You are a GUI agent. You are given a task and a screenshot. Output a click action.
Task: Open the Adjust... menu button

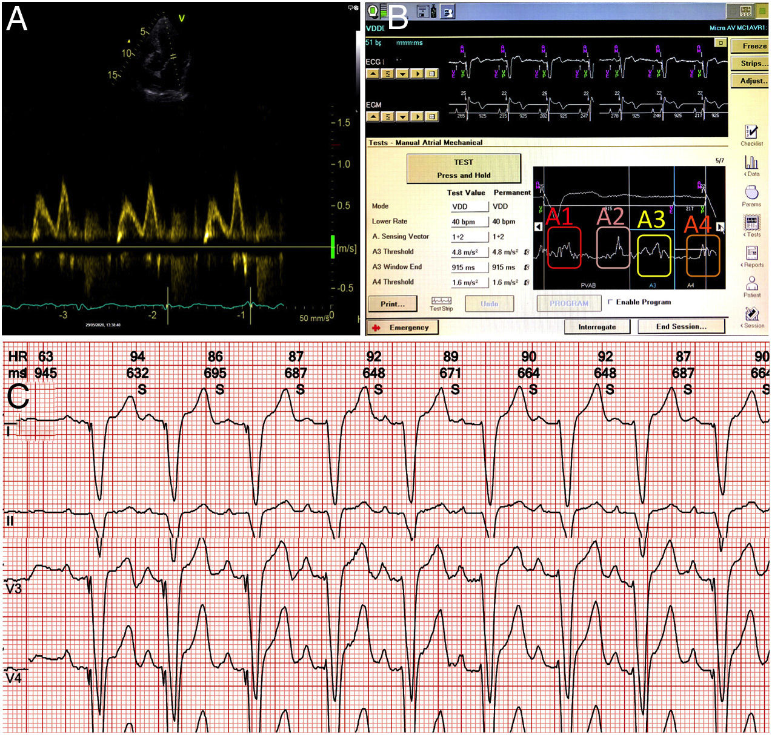point(750,81)
